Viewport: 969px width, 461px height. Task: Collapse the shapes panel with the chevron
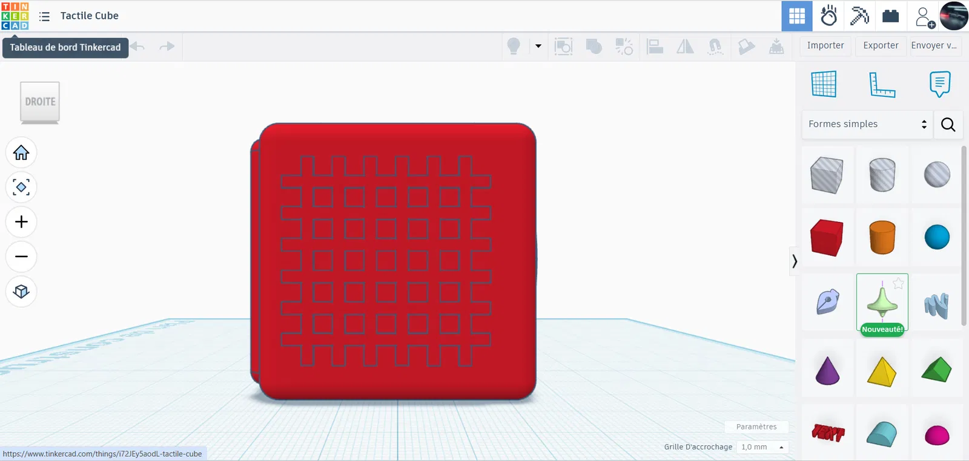tap(794, 261)
